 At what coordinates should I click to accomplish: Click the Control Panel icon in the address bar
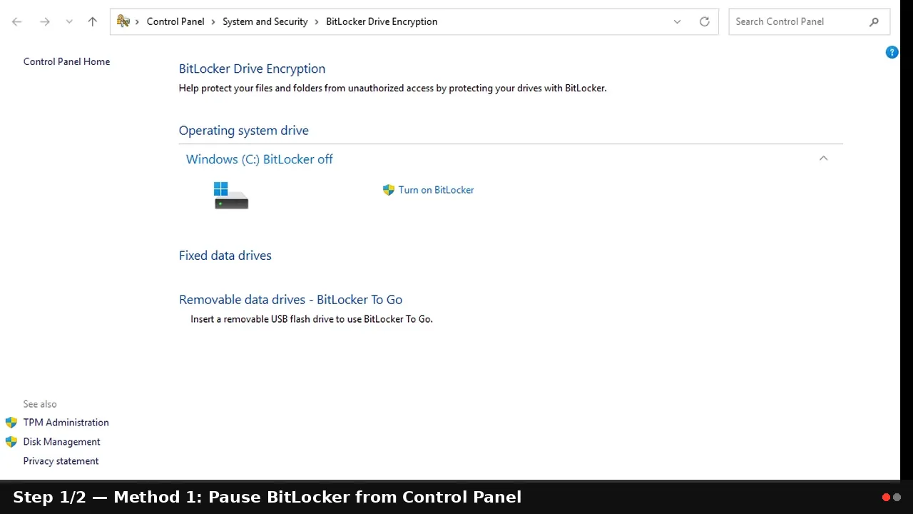123,21
